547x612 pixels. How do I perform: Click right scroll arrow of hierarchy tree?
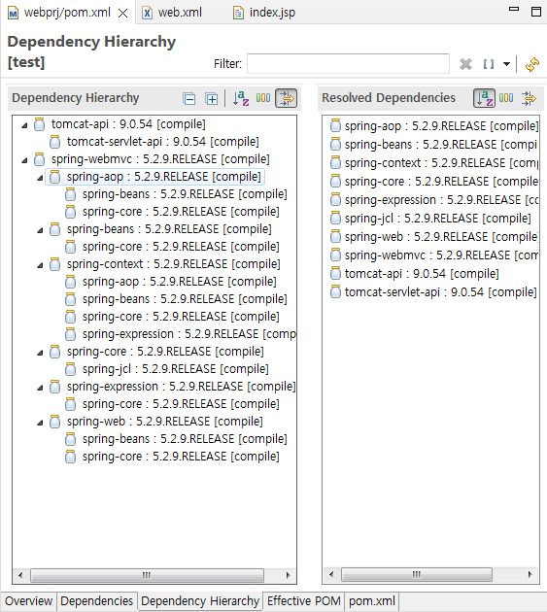tap(289, 575)
